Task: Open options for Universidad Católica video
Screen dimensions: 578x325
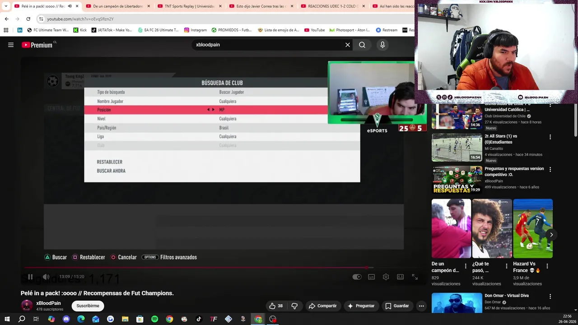Action: tap(550, 105)
